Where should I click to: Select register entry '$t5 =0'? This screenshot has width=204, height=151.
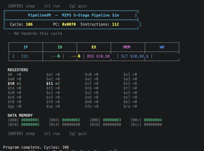[53, 88]
